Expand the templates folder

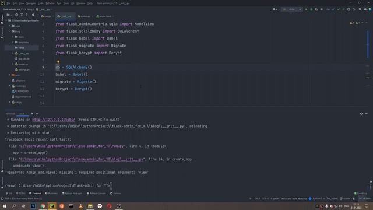(13, 43)
